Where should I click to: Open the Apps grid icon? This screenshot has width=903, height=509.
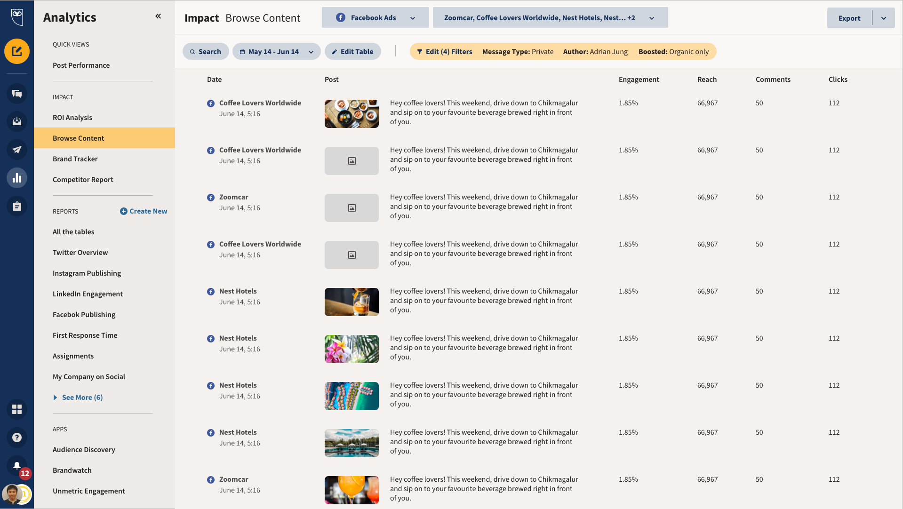pyautogui.click(x=17, y=409)
